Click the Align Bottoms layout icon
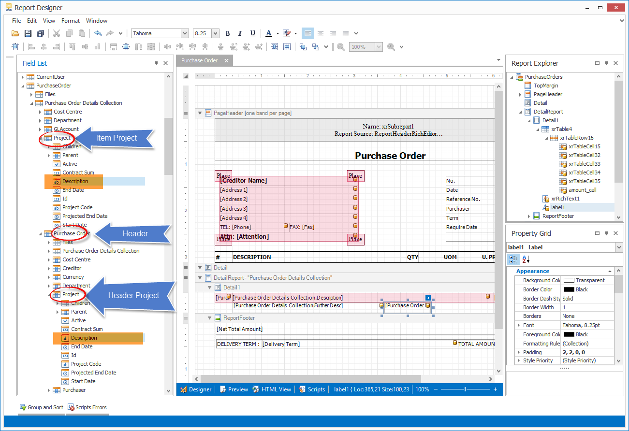The image size is (629, 431). click(x=98, y=47)
